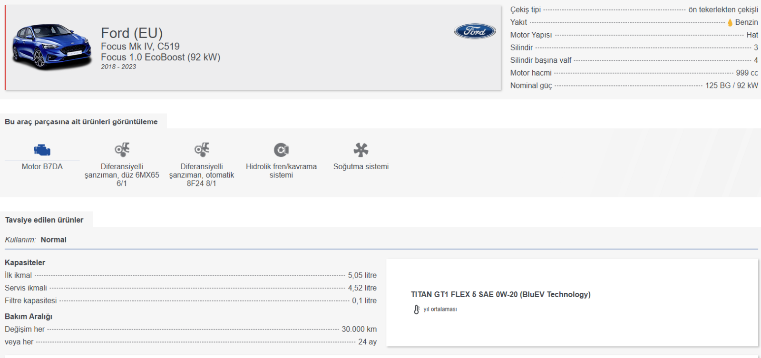Viewport: 761px width, 358px height.
Task: Click the Filtre kapasitesi label
Action: pyautogui.click(x=30, y=300)
